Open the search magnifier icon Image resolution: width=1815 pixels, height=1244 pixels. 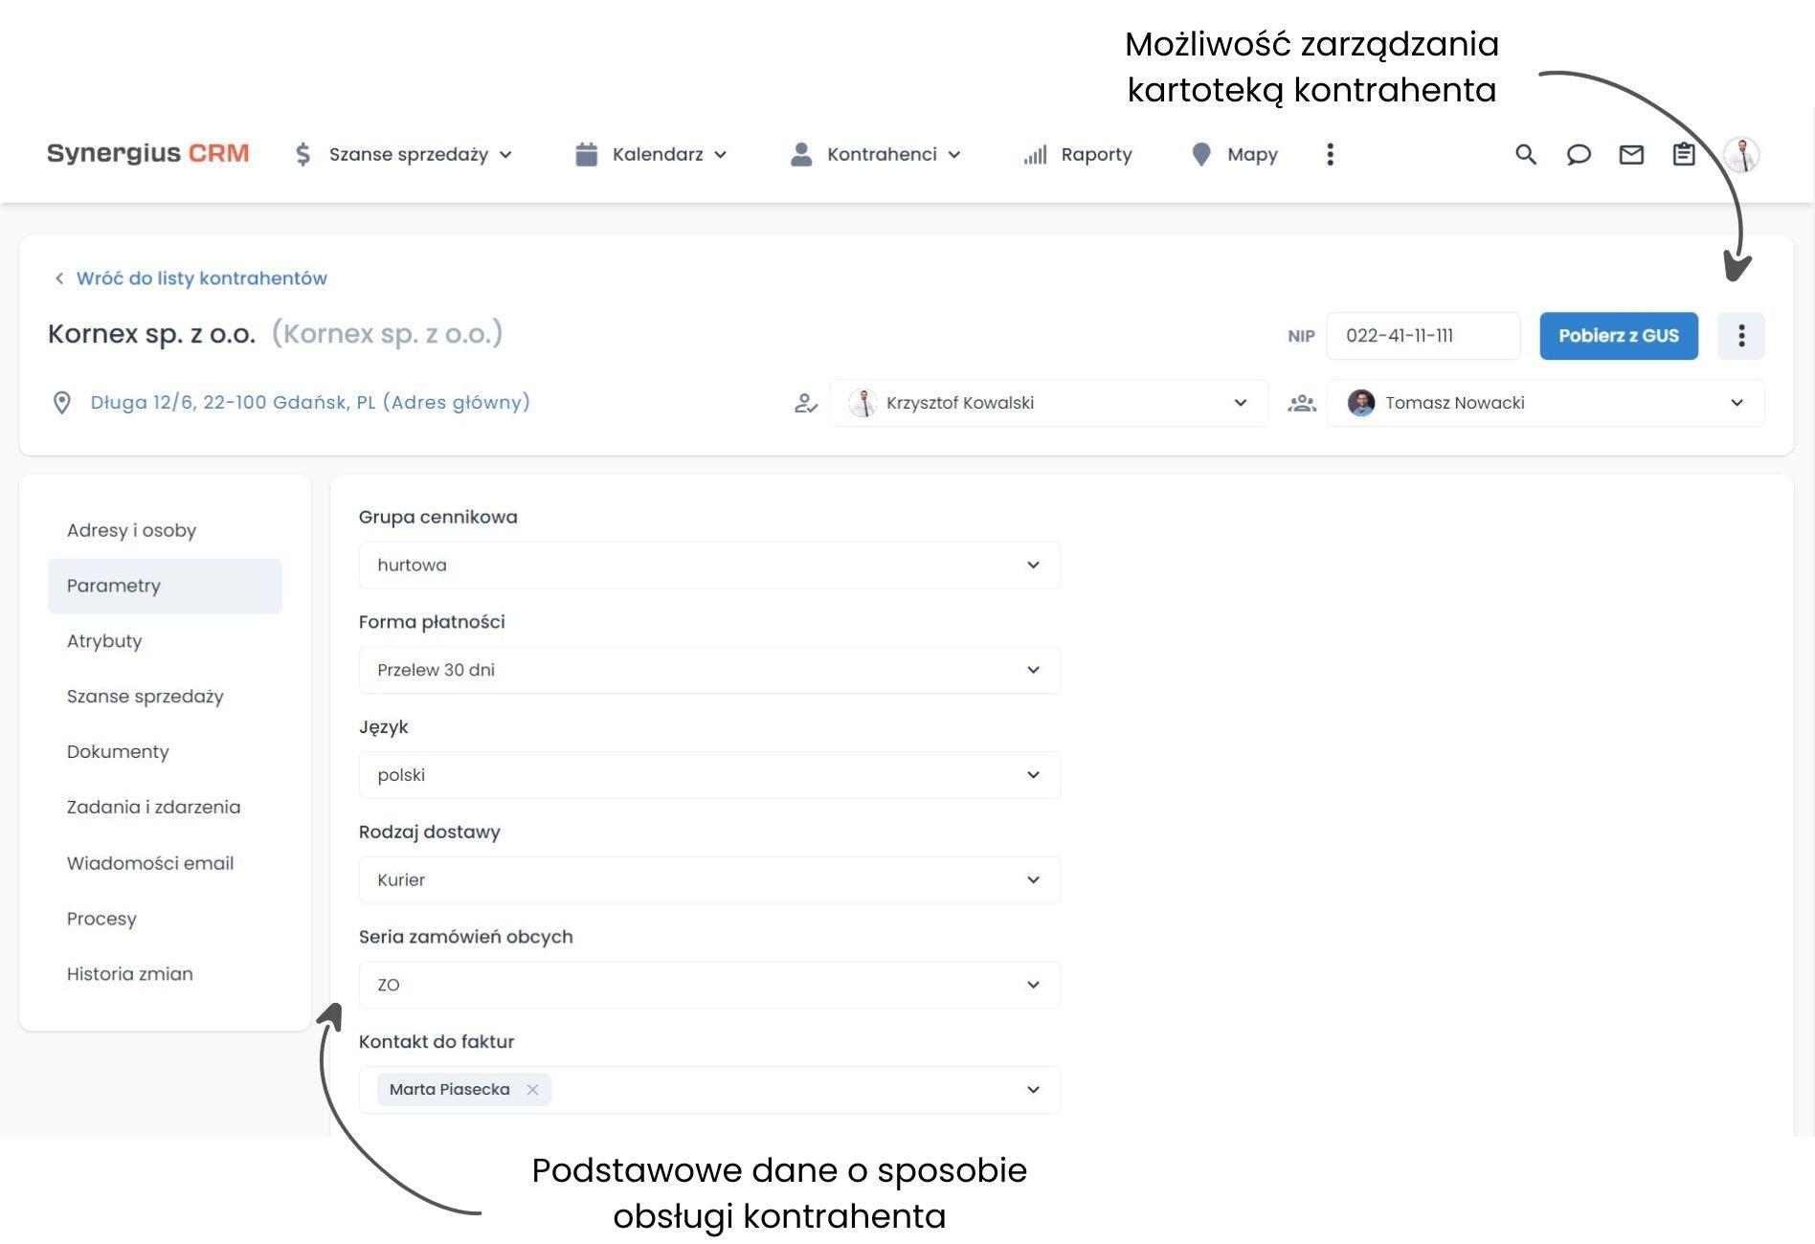[x=1526, y=154]
